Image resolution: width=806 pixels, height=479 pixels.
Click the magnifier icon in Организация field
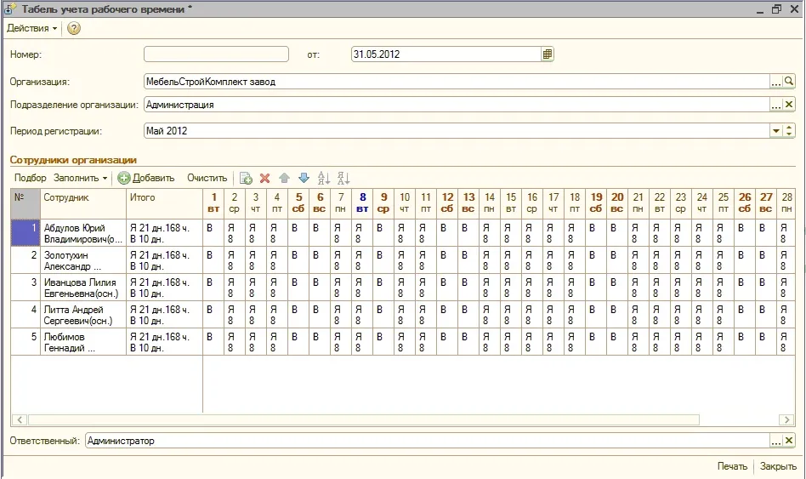(789, 82)
